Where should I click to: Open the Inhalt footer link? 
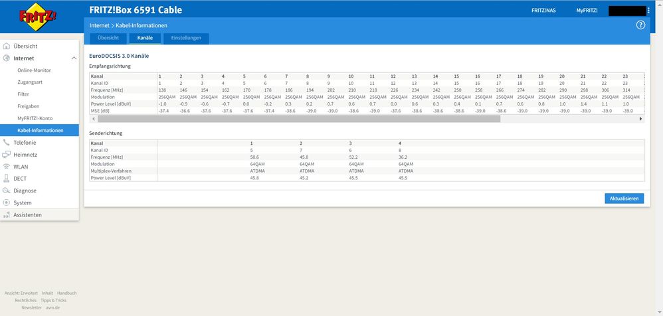47,293
